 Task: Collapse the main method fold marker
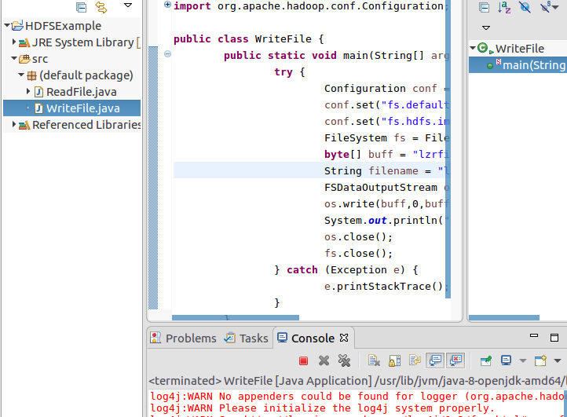point(167,54)
